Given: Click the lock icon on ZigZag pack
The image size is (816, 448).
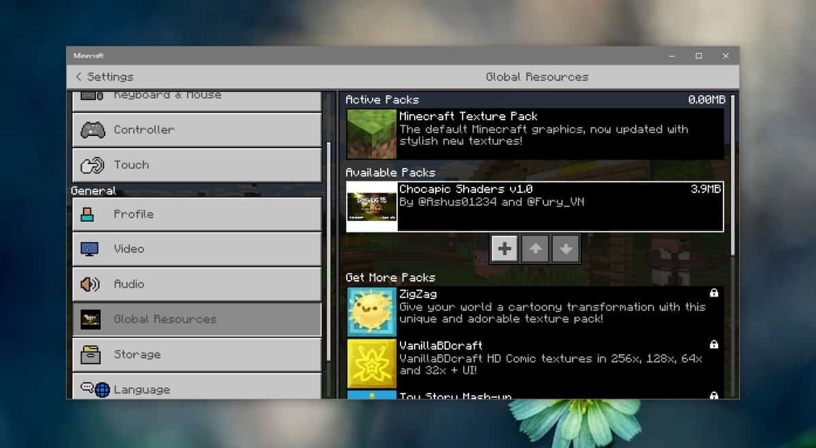Looking at the screenshot, I should point(714,292).
